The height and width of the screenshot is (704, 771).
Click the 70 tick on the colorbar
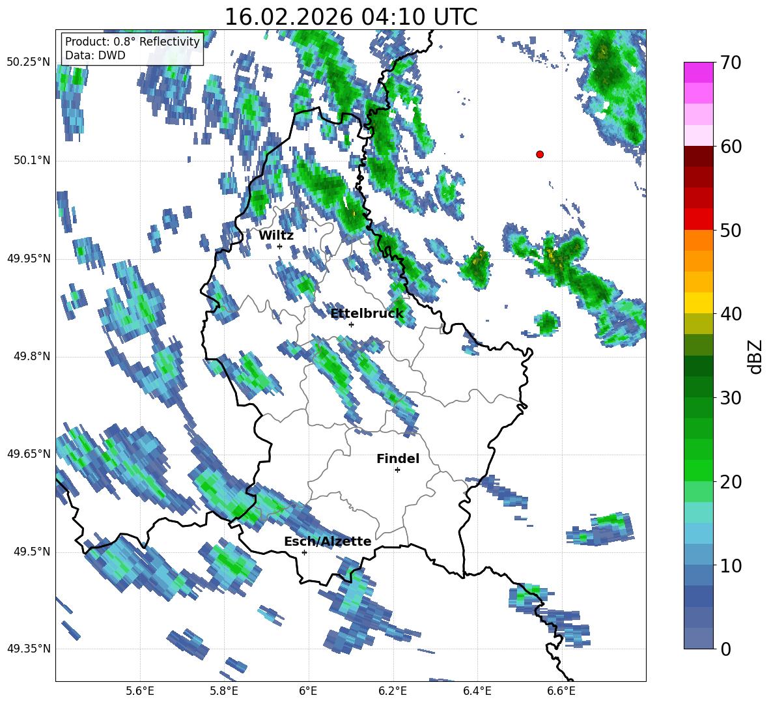pyautogui.click(x=731, y=63)
